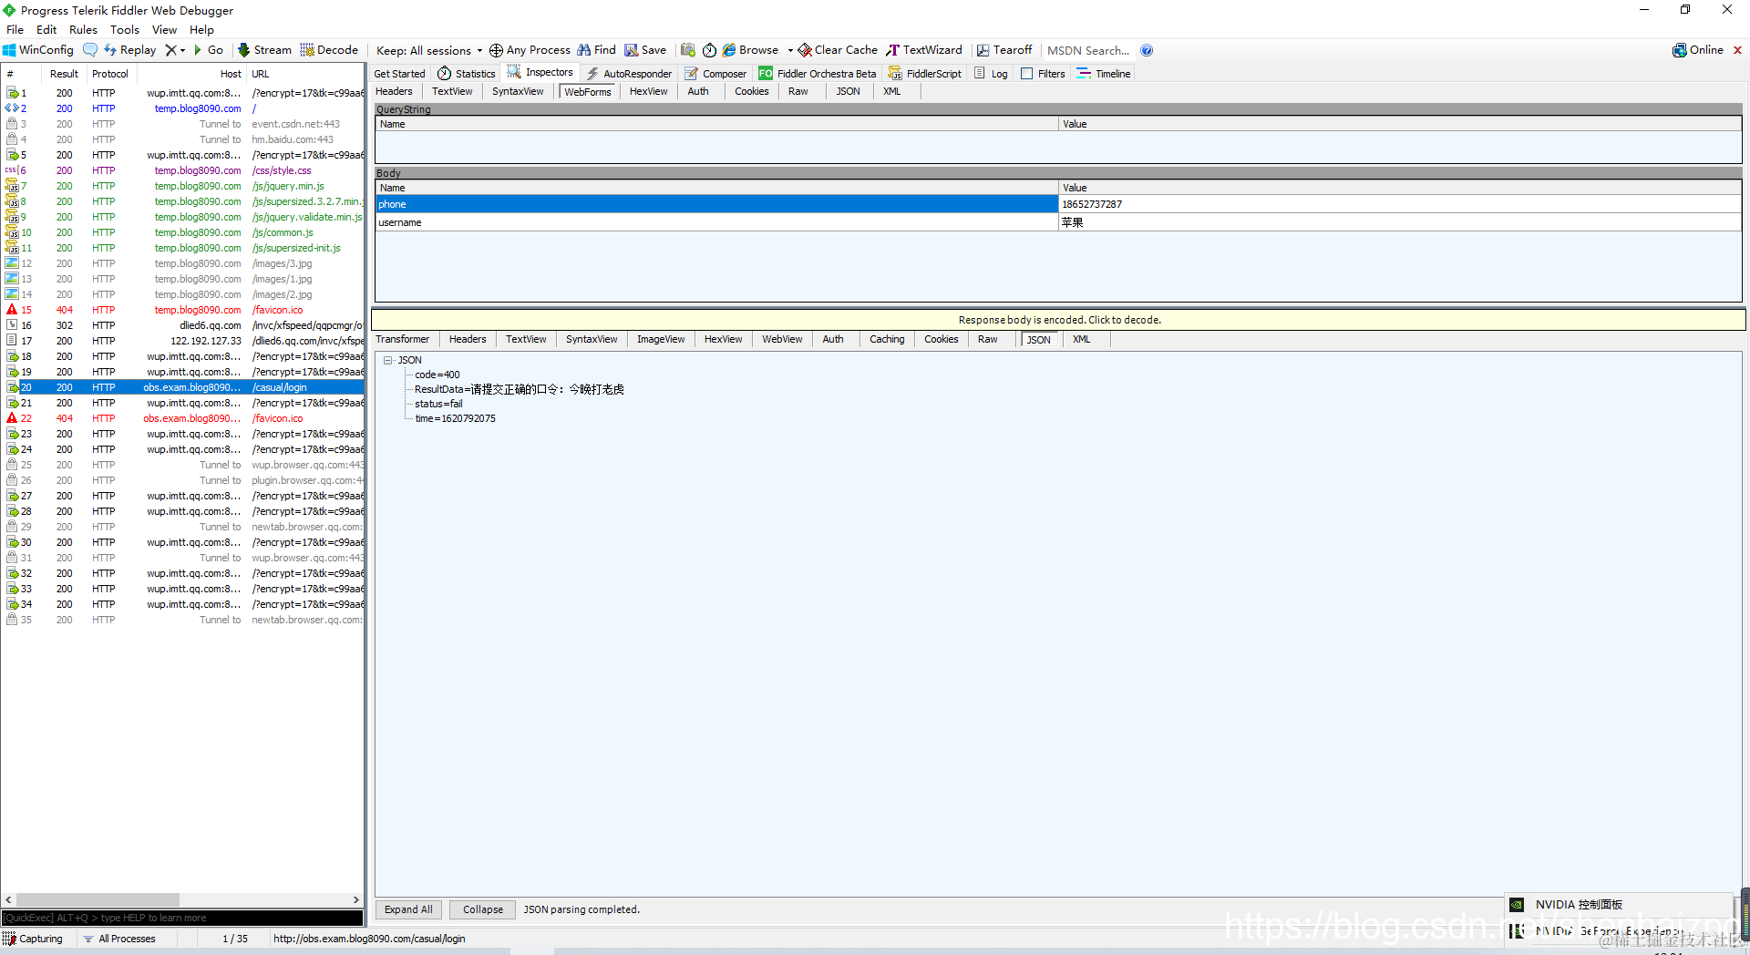Open TextWizard tool

pos(924,50)
